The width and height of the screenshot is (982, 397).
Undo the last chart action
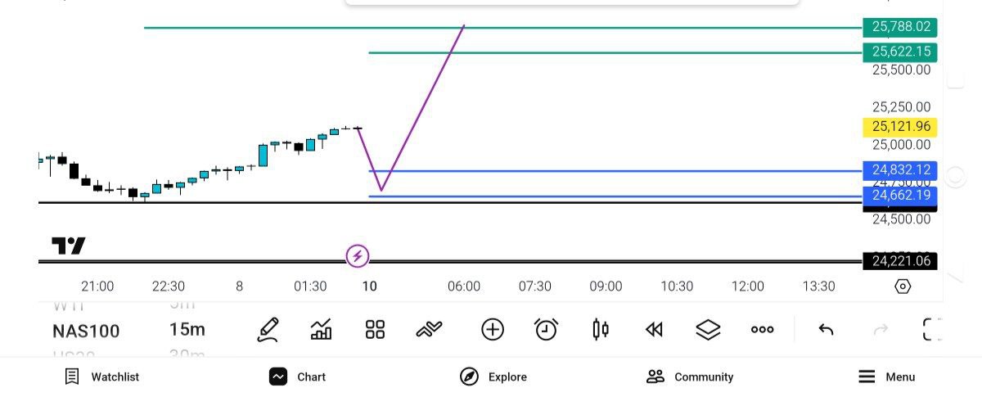pos(826,330)
